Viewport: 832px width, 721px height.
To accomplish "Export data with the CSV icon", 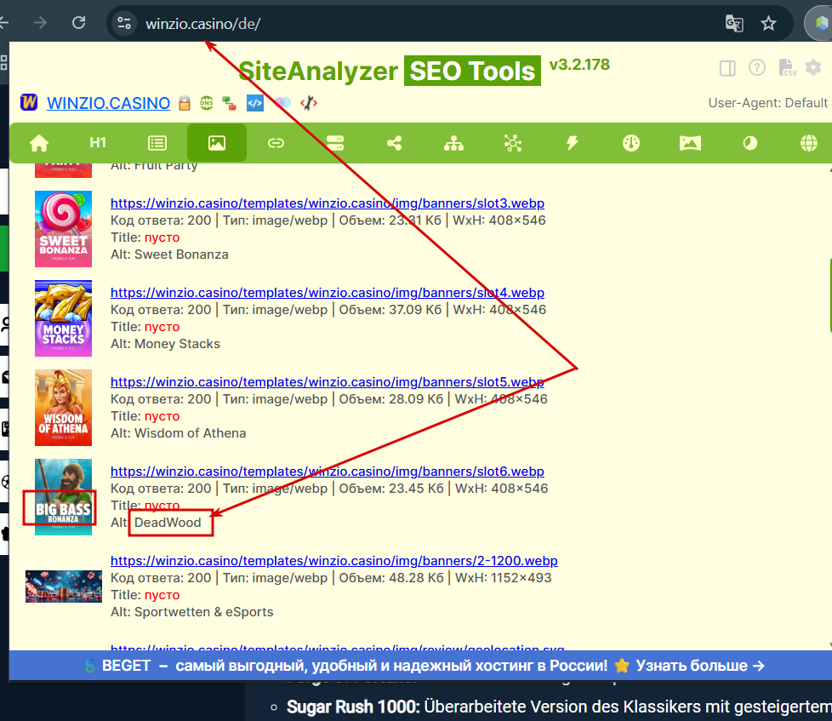I will (x=787, y=67).
